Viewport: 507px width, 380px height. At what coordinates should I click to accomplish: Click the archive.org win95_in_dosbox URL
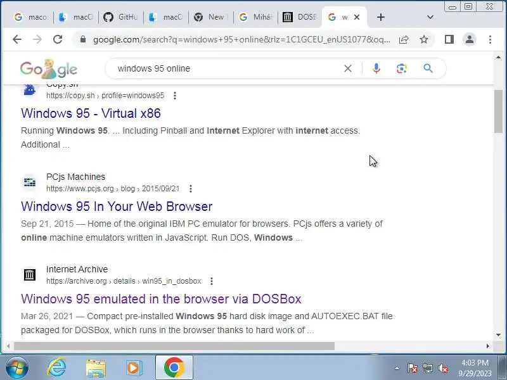124,281
